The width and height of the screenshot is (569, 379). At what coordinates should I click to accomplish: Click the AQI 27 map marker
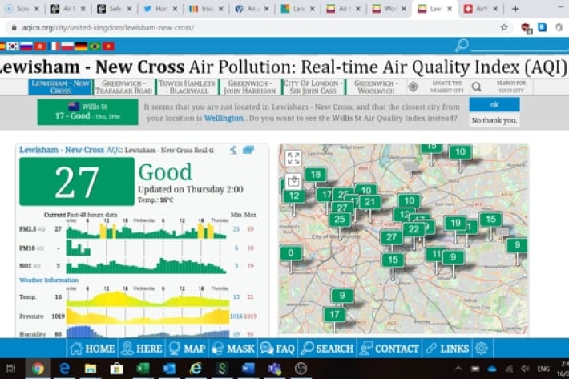(391, 237)
